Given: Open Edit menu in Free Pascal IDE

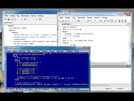Looking at the screenshot, I should pyautogui.click(x=15, y=51).
